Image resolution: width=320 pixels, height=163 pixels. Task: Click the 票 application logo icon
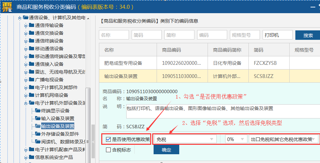point(7,7)
